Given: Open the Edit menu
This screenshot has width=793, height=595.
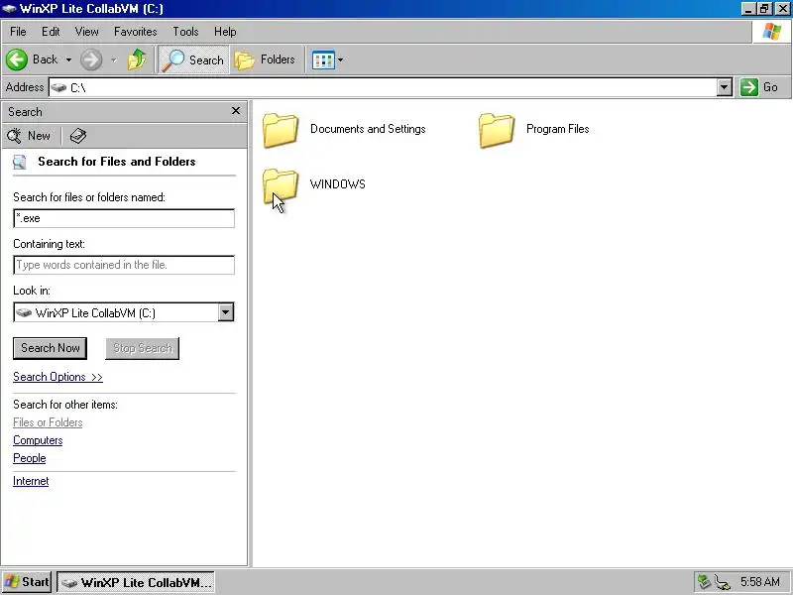Looking at the screenshot, I should pos(51,32).
